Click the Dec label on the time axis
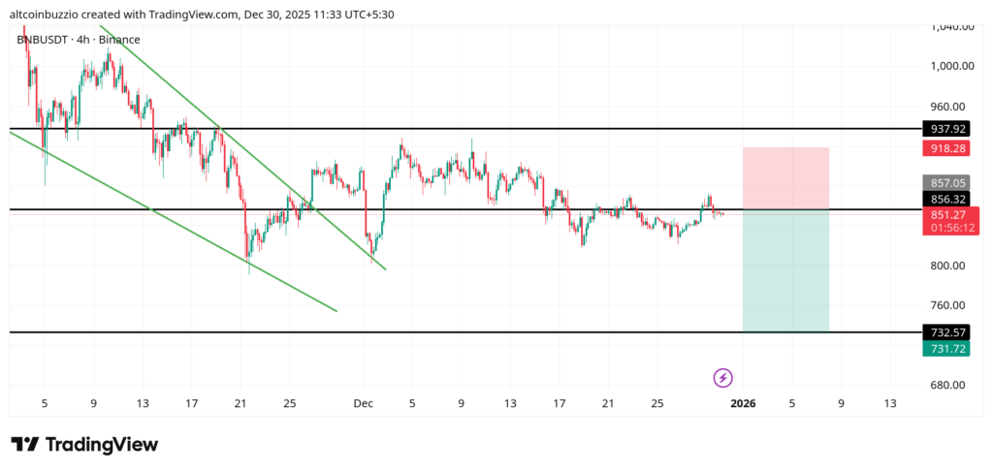 (x=363, y=403)
